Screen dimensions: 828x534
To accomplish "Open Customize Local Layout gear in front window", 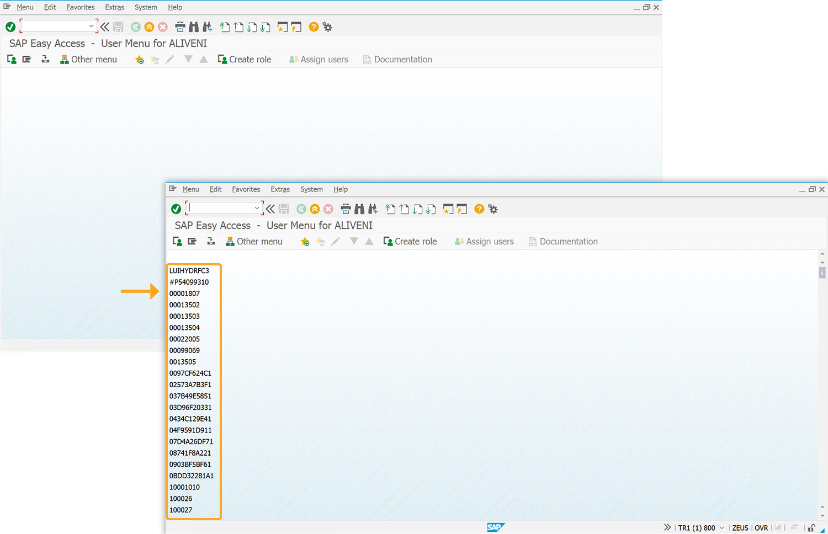I will point(493,209).
